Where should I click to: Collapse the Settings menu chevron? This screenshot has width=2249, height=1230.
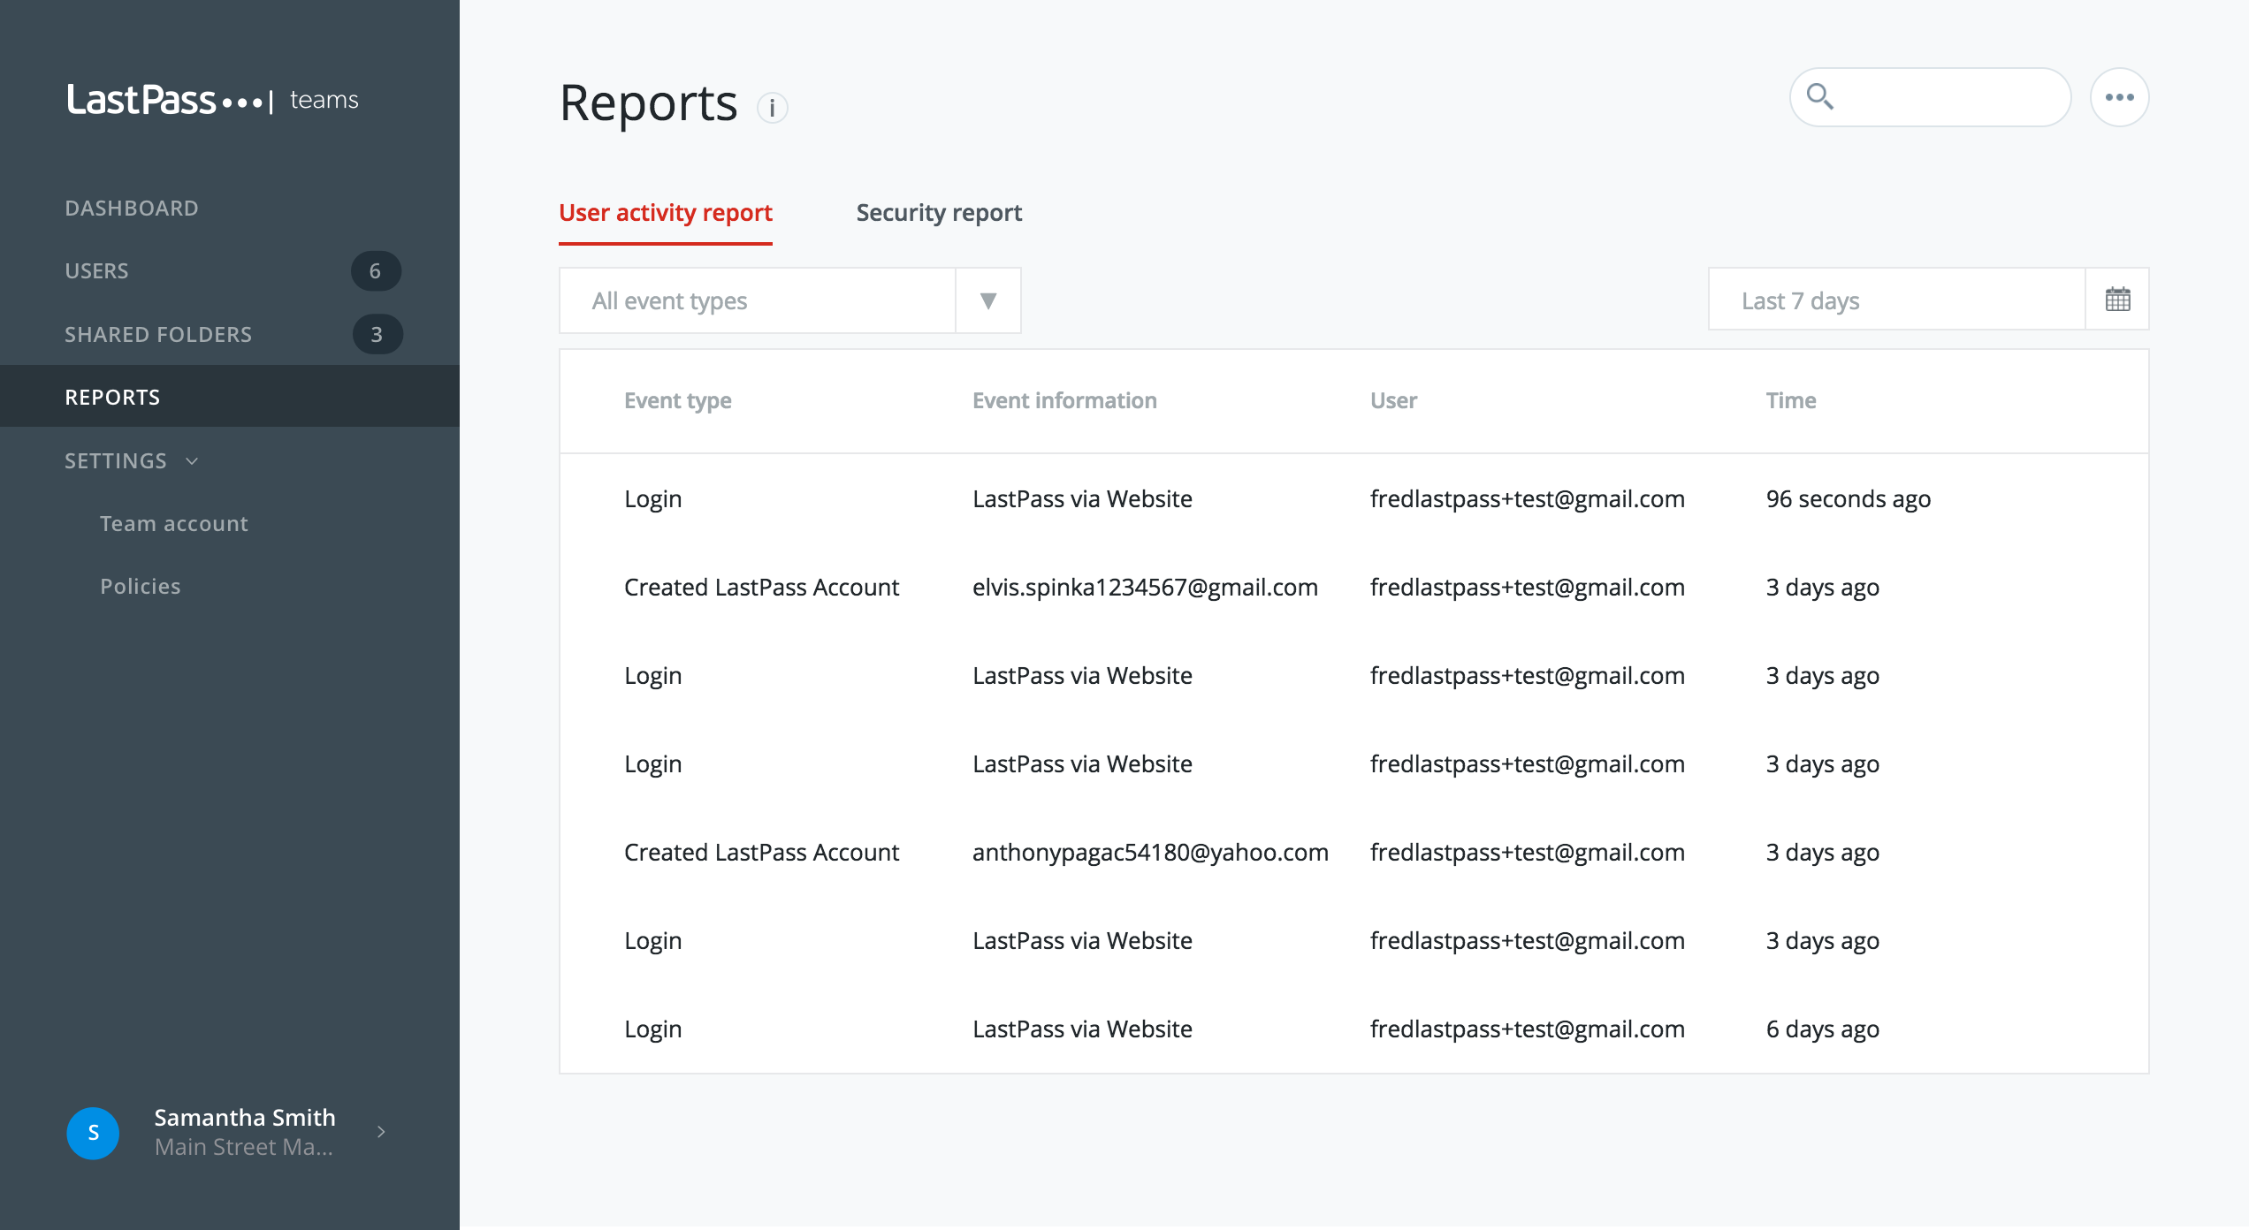point(192,461)
